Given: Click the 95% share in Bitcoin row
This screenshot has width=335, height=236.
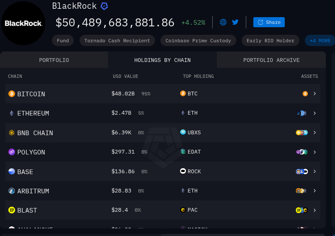Looking at the screenshot, I should [146, 94].
